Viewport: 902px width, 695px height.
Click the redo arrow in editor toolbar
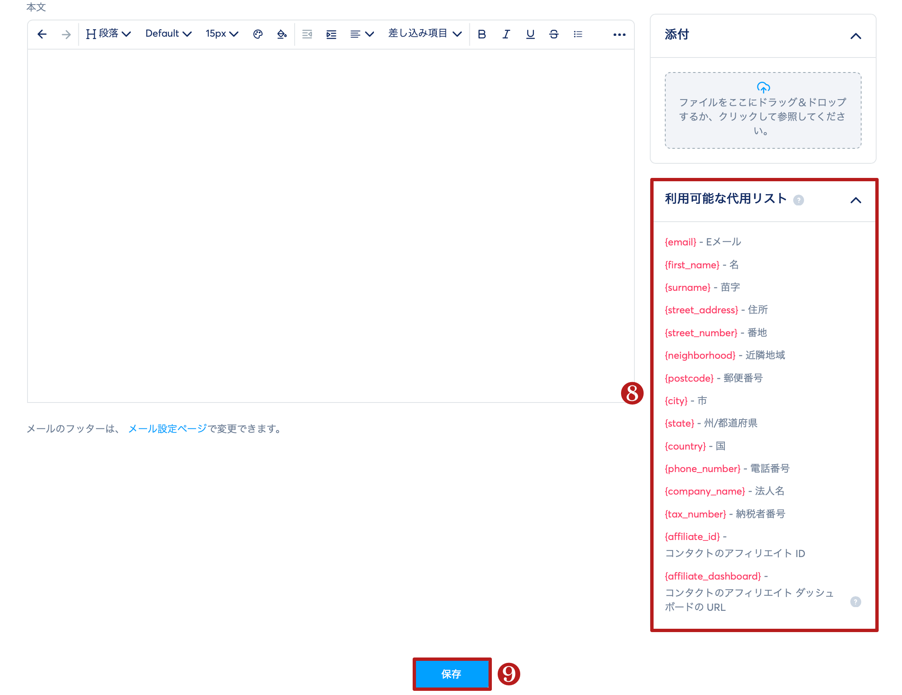(x=66, y=34)
